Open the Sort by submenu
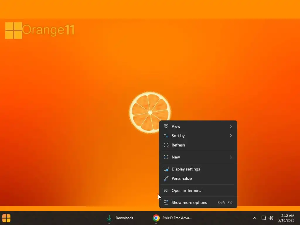This screenshot has width=300, height=225. [198, 136]
